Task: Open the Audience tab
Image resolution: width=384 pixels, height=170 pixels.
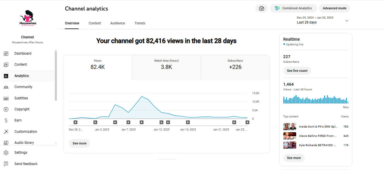Action: click(x=118, y=23)
